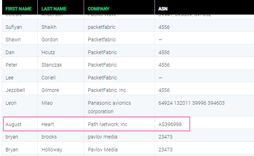Select the Panasonic avionics corporation cell
This screenshot has height=156, width=254.
[109, 107]
